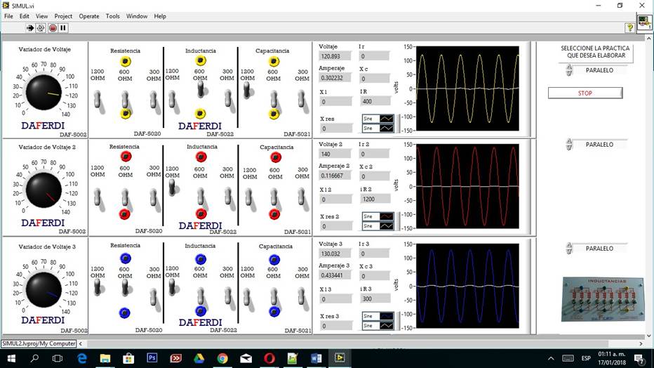Toggle the 600 OHM Inductancia switch in row two
Image resolution: width=654 pixels, height=368 pixels.
coord(201,196)
